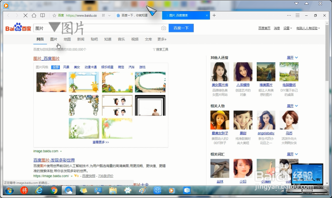
Task: Open the Paint palette taskbar icon
Action: (x=142, y=190)
